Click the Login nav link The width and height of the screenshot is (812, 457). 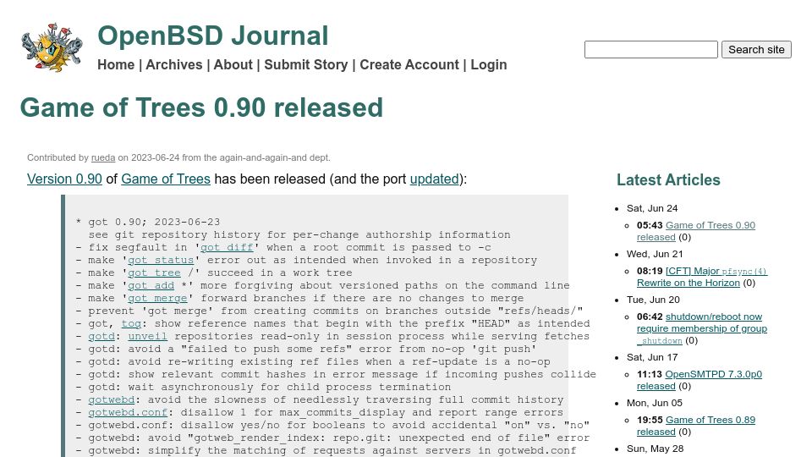489,65
